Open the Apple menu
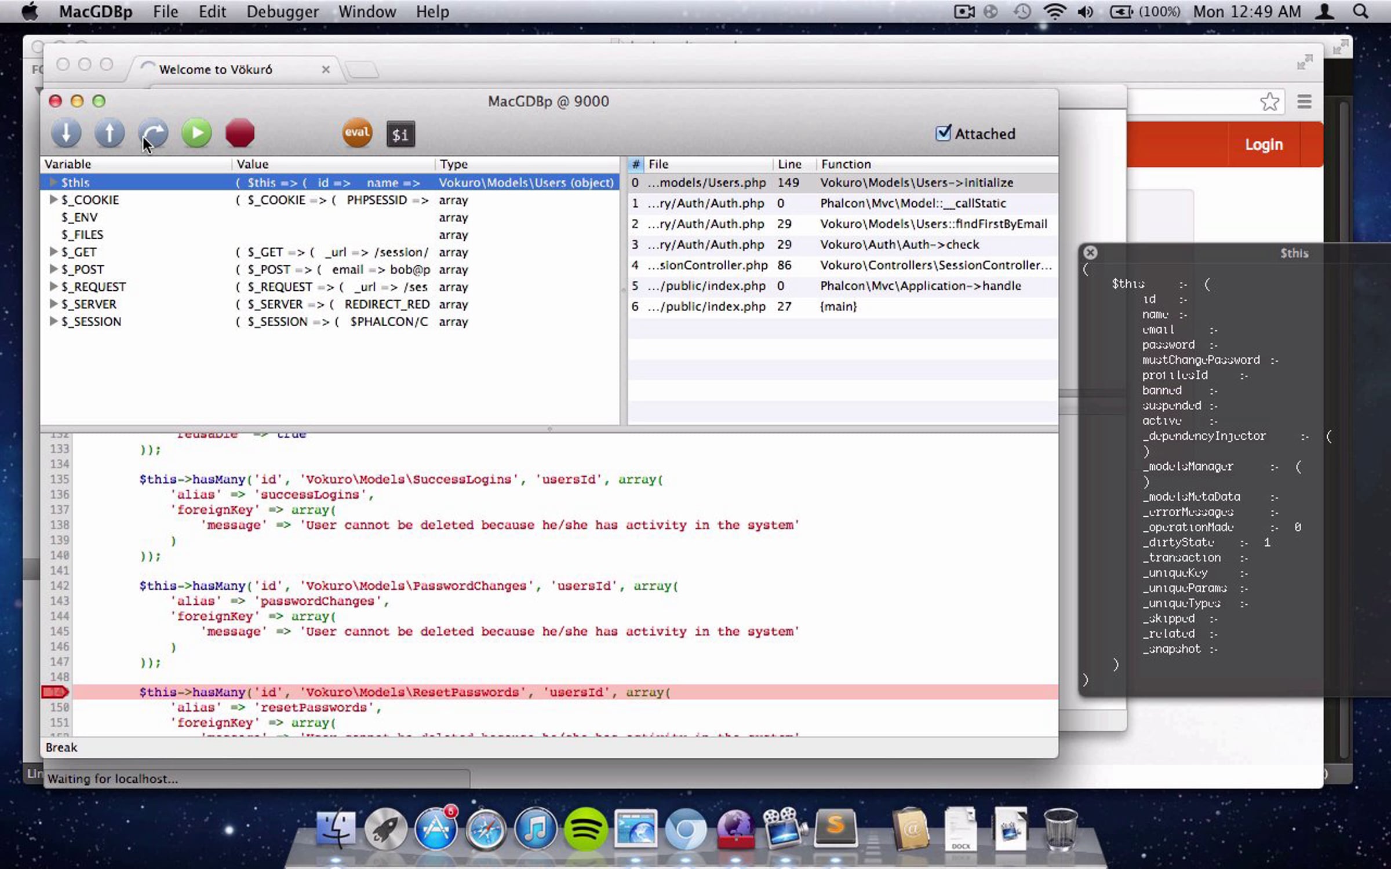 30,12
